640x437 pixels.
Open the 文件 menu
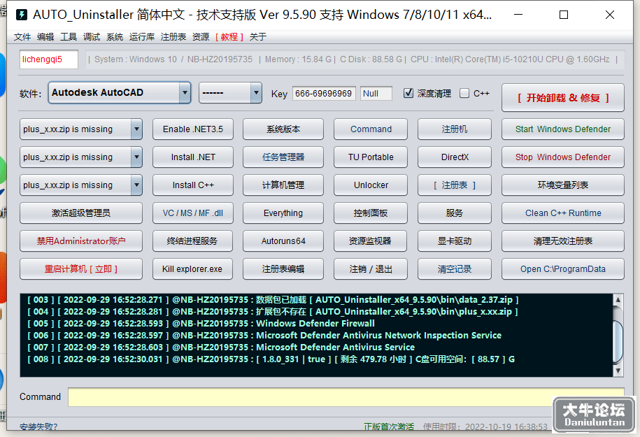tap(22, 37)
